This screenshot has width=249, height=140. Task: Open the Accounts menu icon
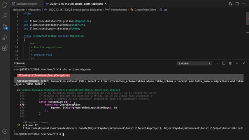coord(5,131)
